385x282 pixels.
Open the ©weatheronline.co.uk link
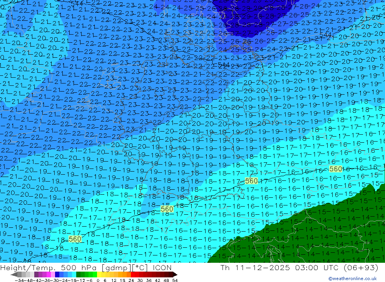tap(353, 279)
